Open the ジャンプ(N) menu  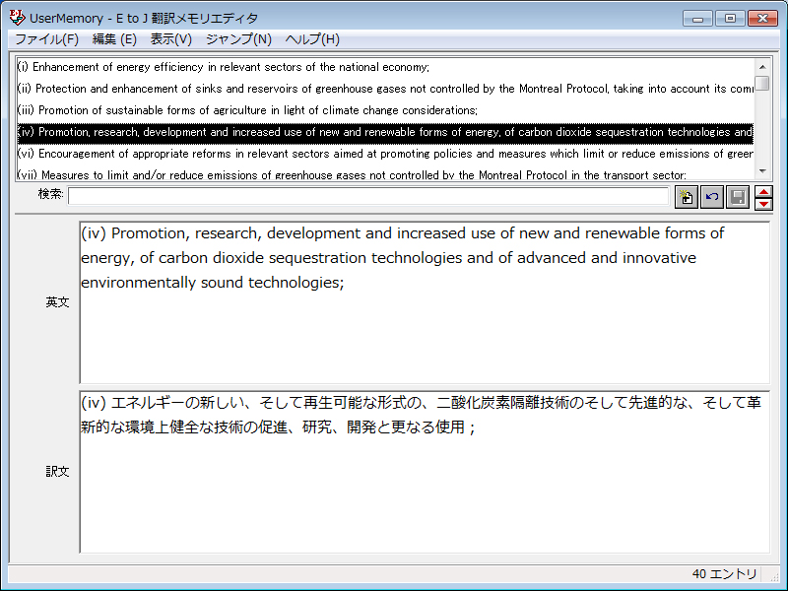238,39
